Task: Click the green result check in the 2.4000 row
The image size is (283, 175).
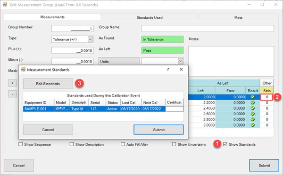Action: point(253,108)
